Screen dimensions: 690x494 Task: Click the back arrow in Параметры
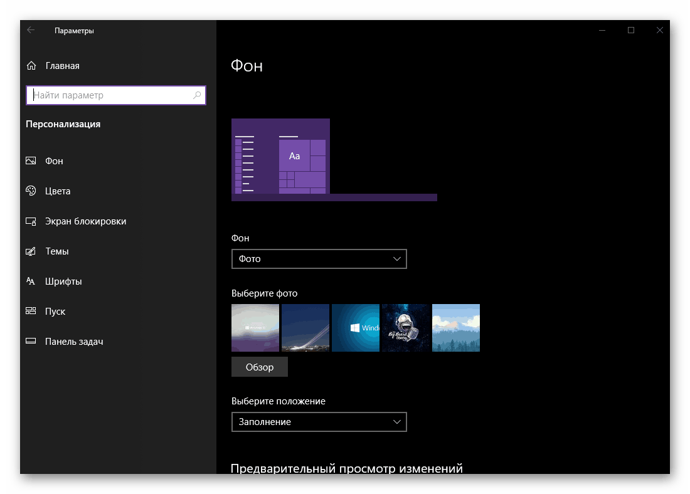point(31,29)
